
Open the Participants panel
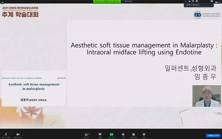(x=86, y=135)
